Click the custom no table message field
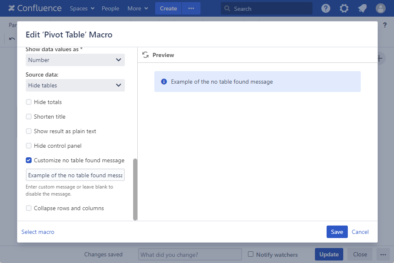The height and width of the screenshot is (263, 394). tap(75, 175)
